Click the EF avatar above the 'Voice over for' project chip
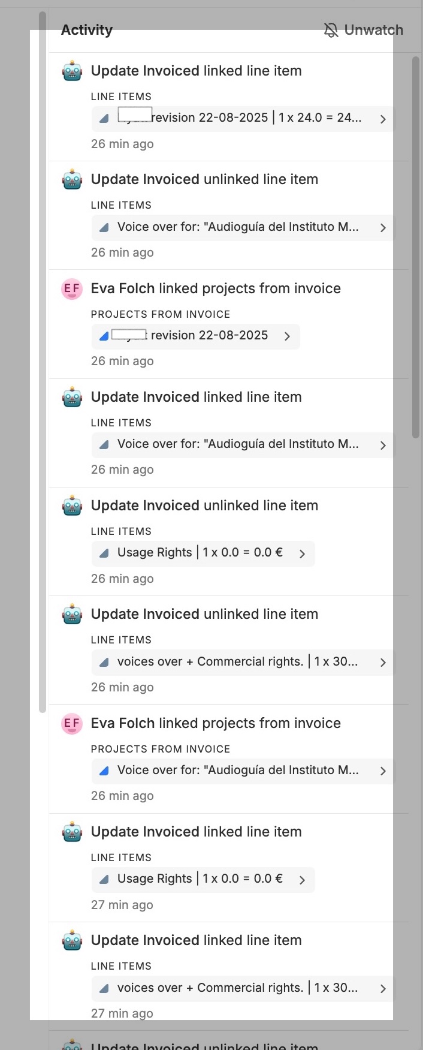423x1050 pixels. click(x=72, y=724)
